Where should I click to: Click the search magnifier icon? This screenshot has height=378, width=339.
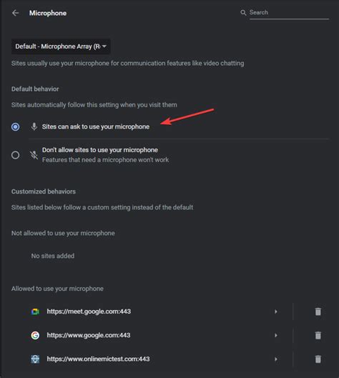(x=243, y=13)
